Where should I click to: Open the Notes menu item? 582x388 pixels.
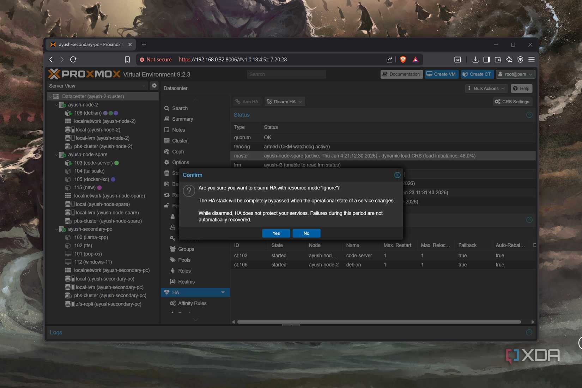(178, 130)
